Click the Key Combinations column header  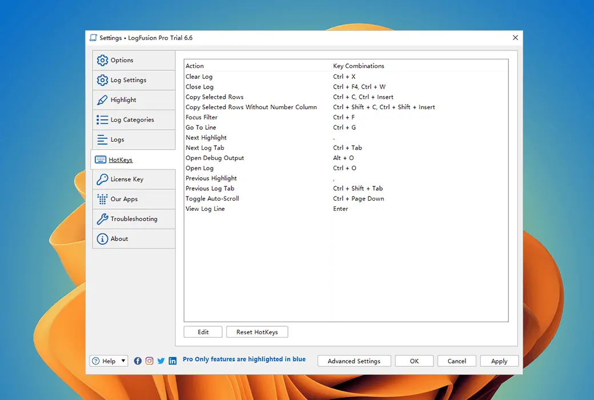click(420, 66)
